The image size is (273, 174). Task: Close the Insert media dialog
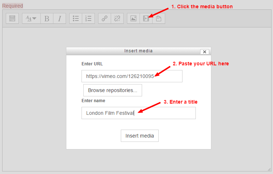(205, 52)
